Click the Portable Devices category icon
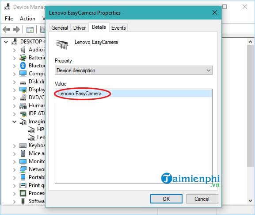Viewport: 255px width, 215px height. coord(23,177)
